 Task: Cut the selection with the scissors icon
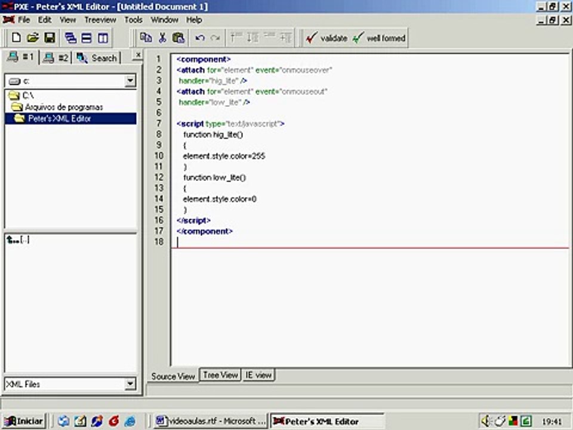(x=162, y=38)
